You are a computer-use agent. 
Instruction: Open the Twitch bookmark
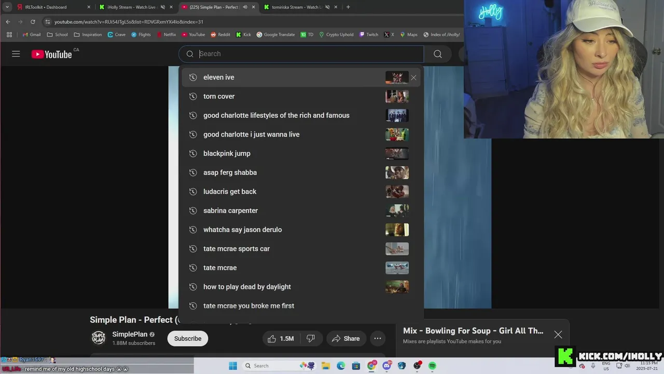(369, 35)
